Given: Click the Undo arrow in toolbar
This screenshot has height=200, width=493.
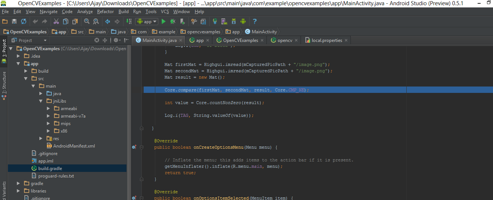Looking at the screenshot, I should click(x=35, y=21).
